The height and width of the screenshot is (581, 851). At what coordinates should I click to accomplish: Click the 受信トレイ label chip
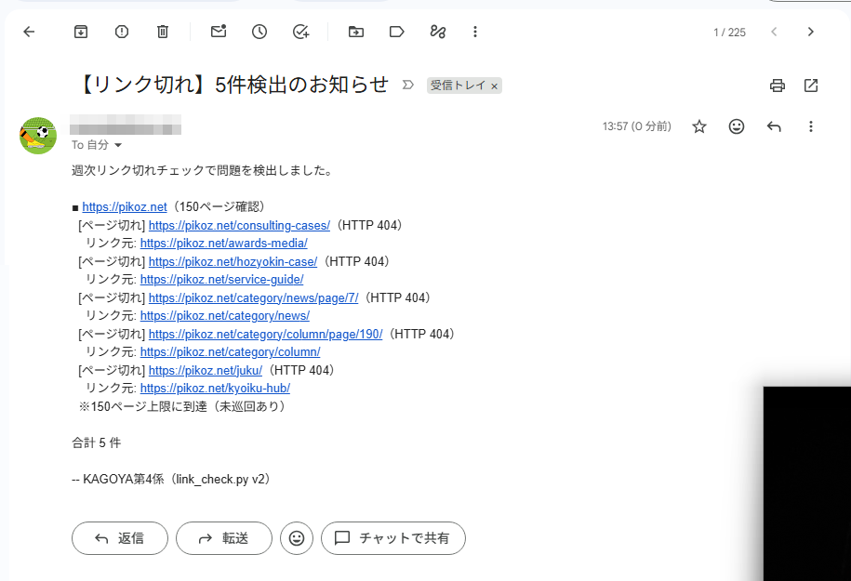(x=458, y=86)
